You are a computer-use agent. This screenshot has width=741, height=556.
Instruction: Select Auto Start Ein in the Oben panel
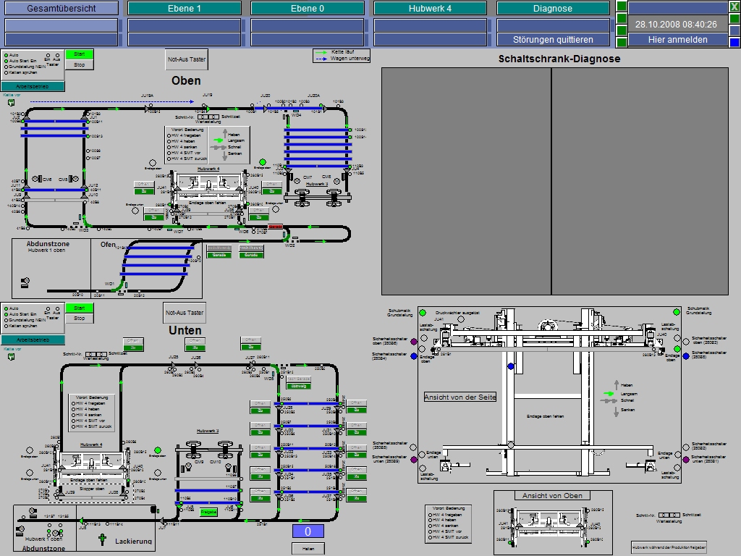6,61
